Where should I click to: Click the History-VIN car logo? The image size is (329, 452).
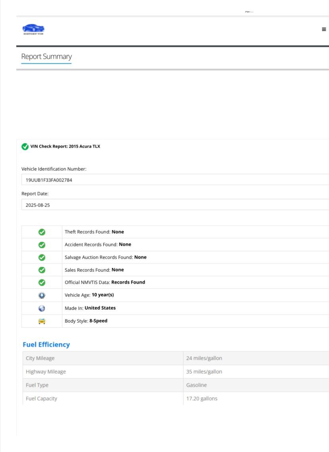[x=33, y=29]
